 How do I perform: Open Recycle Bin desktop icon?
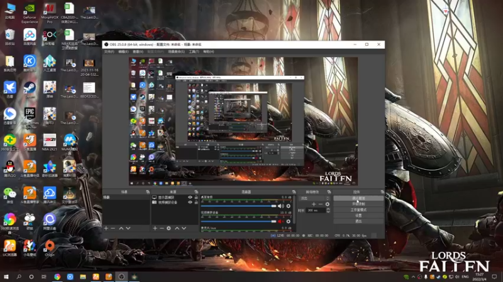click(x=10, y=37)
